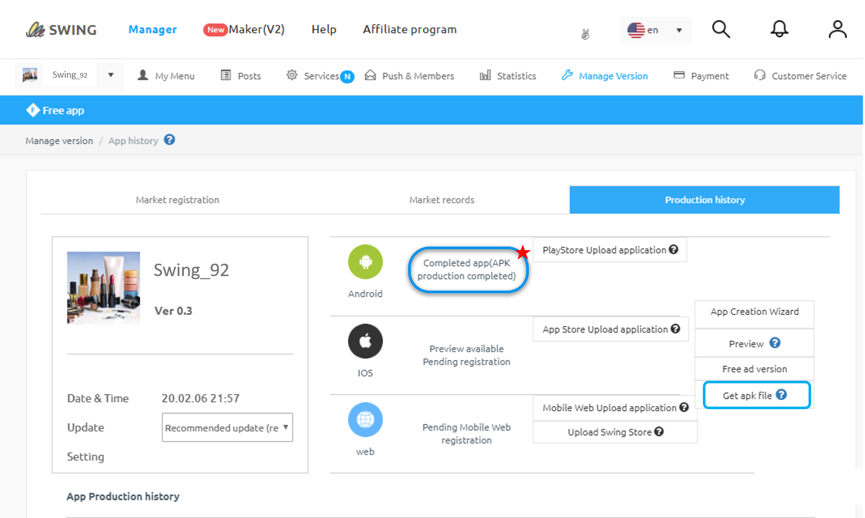Image resolution: width=865 pixels, height=518 pixels.
Task: Click help icon beside App history
Action: click(169, 140)
